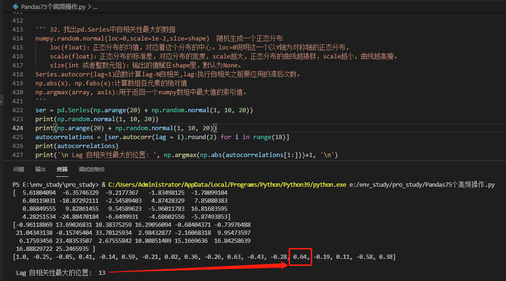Viewport: 506px width, 281px height.
Task: Click print(np.random.normal(1, 10, 20)) line
Action: (97, 119)
